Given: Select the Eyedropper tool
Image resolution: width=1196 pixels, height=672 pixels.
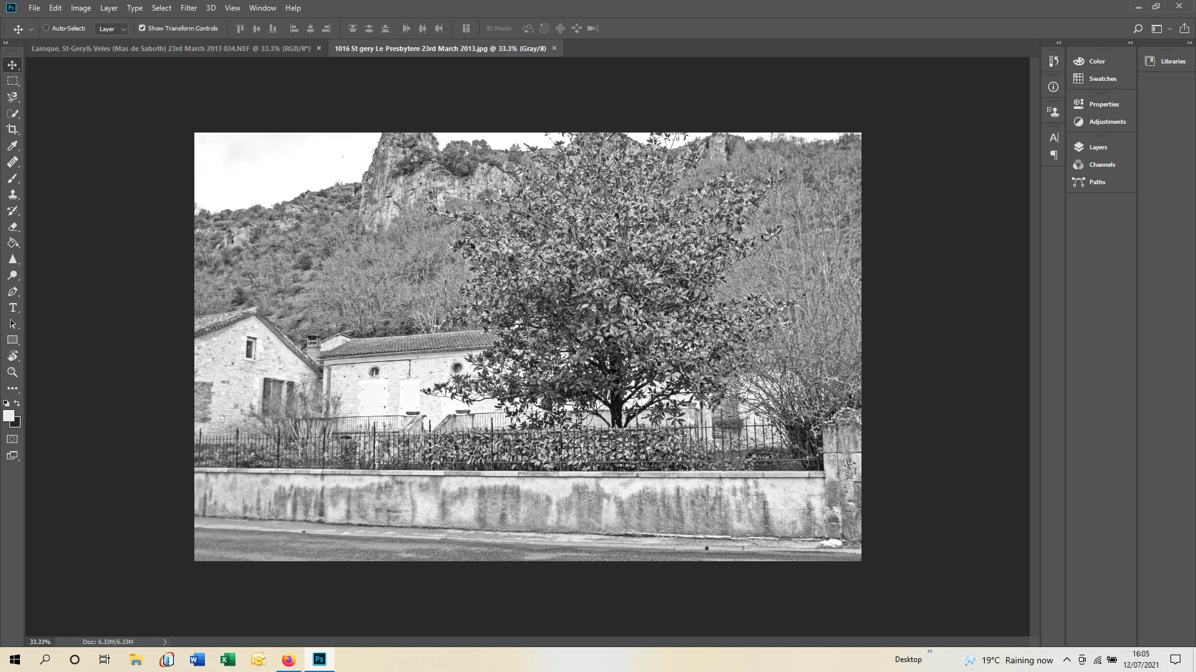Looking at the screenshot, I should 12,146.
